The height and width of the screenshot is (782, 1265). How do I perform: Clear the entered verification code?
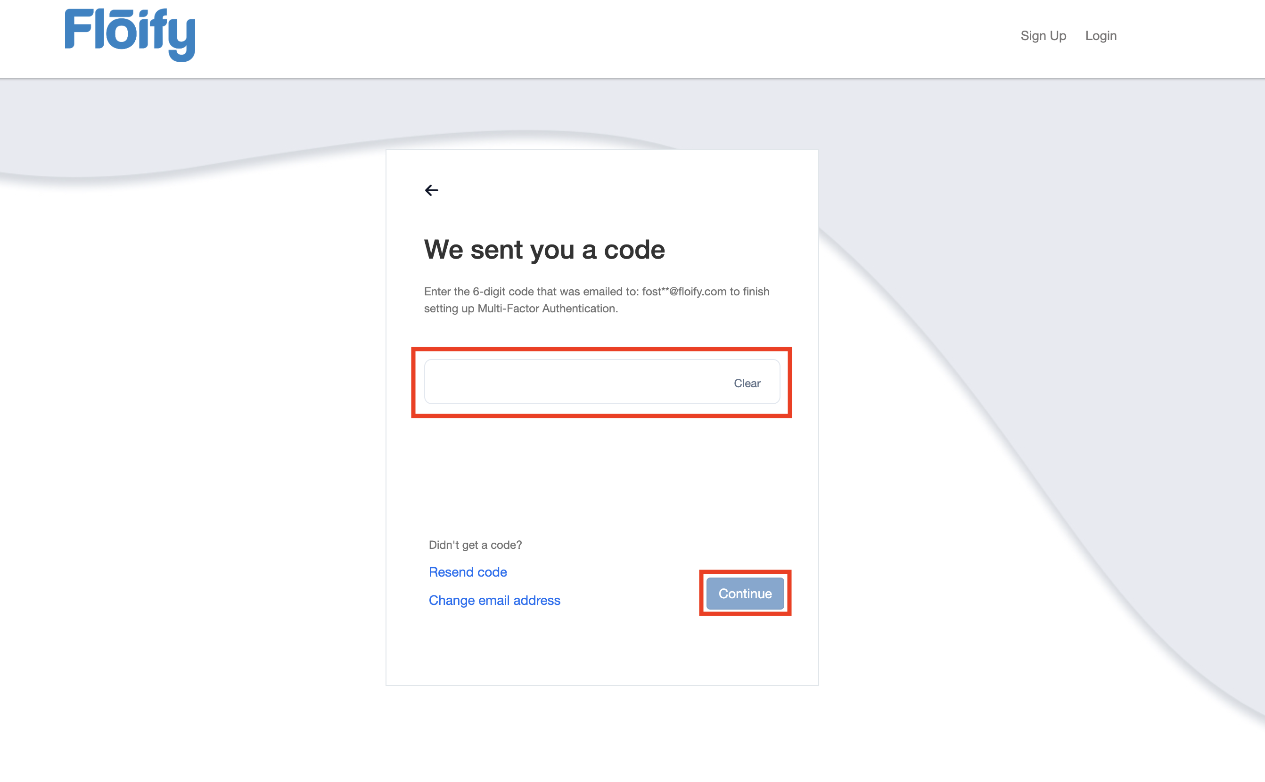click(x=747, y=383)
